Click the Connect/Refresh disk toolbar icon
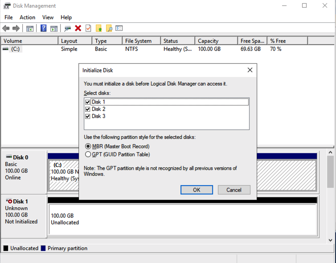The width and height of the screenshot is (336, 263). coord(67,28)
